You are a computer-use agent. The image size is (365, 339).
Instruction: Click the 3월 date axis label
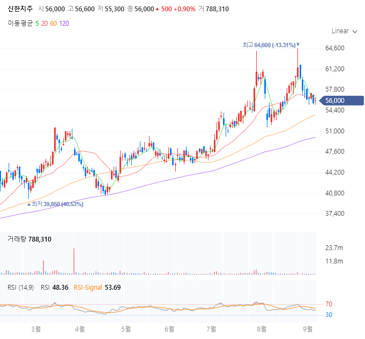click(x=36, y=329)
